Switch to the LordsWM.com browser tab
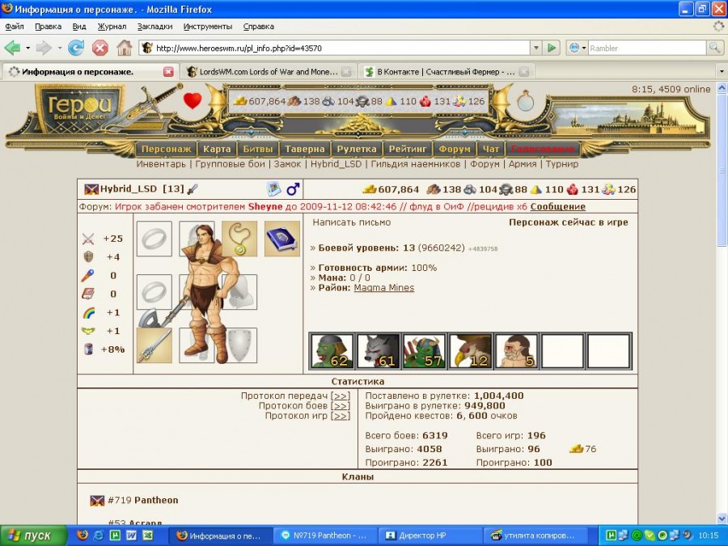The height and width of the screenshot is (546, 728). (x=269, y=72)
